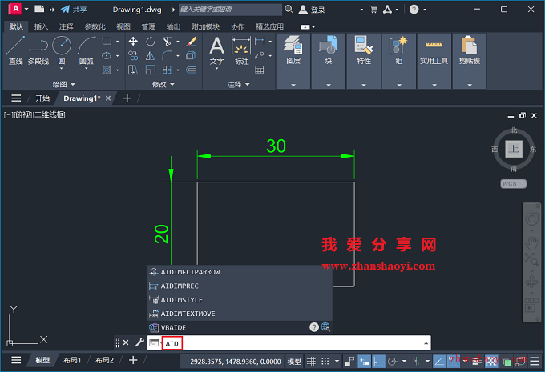
Task: Open the polar tracking dropdown arrow
Action: (404, 362)
